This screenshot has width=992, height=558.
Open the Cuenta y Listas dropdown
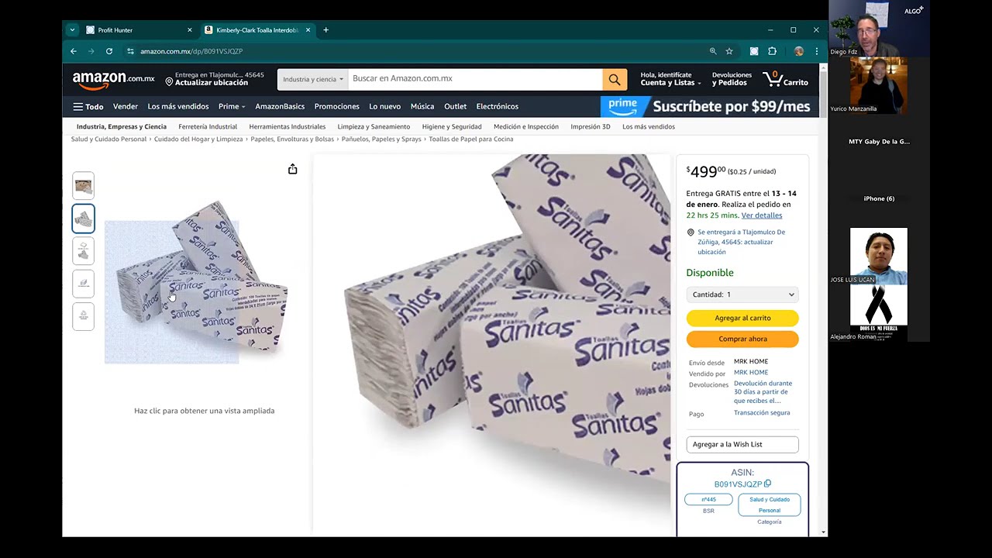[670, 79]
